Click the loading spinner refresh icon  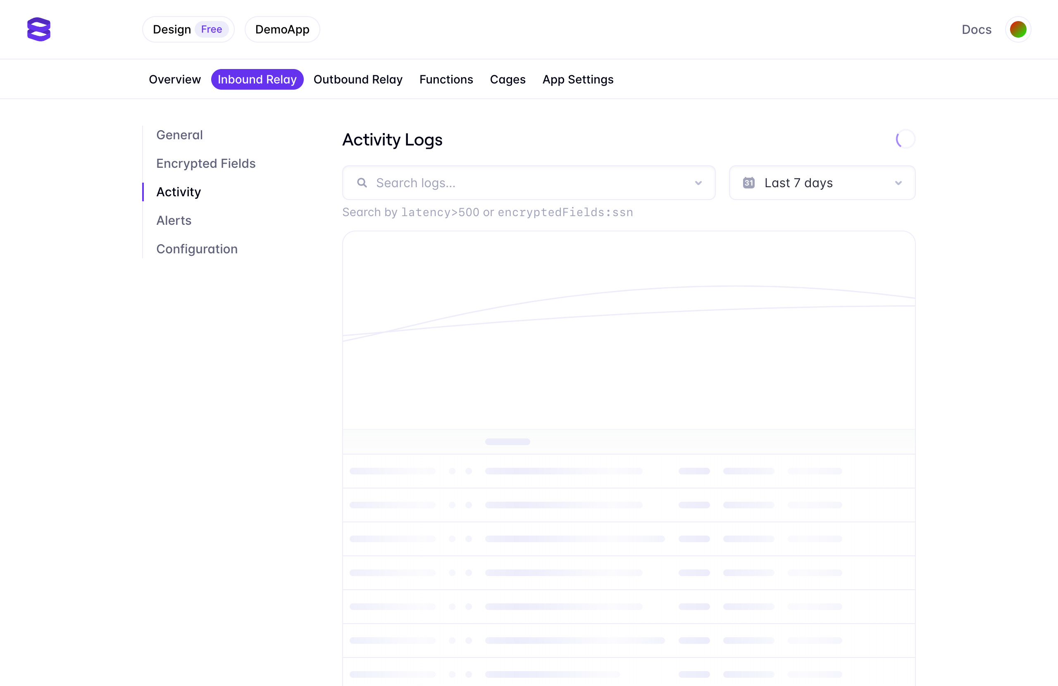pos(905,139)
